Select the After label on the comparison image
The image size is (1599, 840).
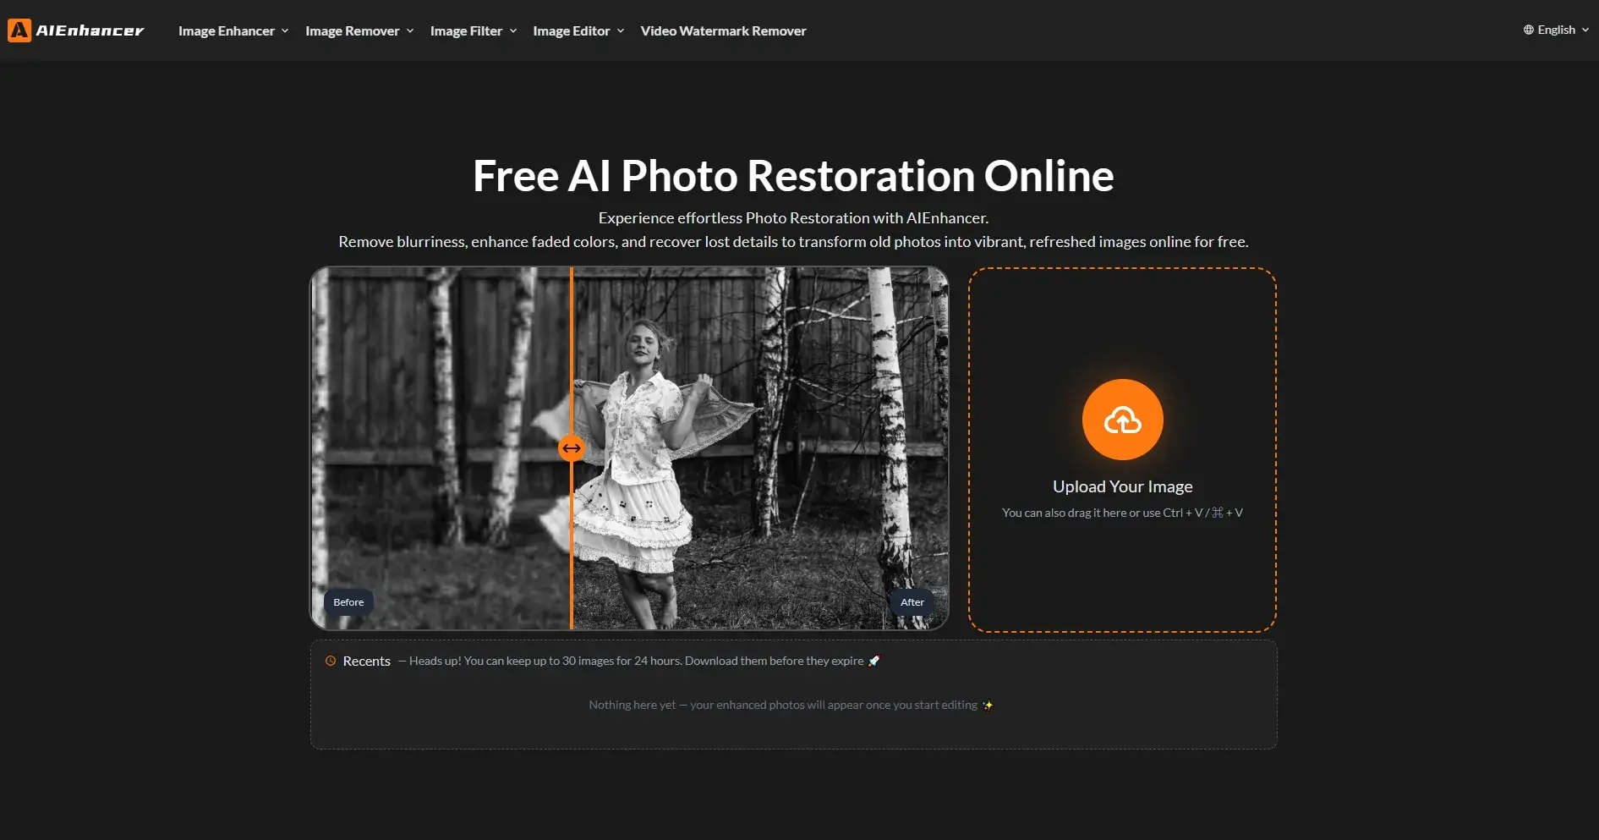point(912,601)
